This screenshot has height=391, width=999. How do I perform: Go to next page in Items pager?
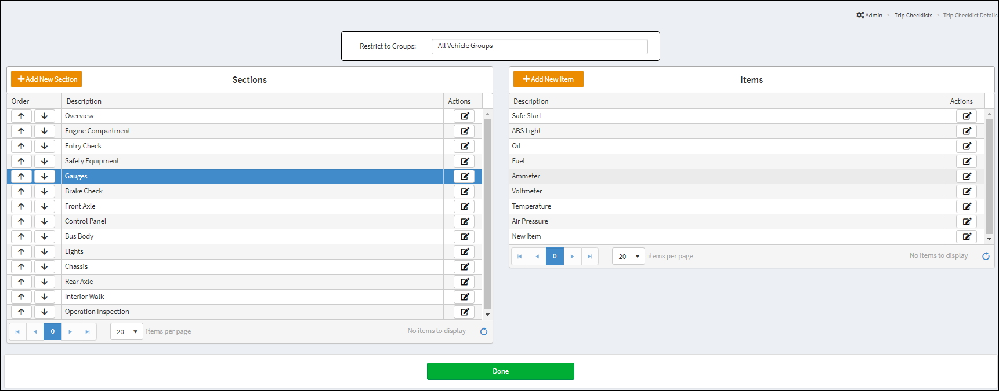point(572,256)
